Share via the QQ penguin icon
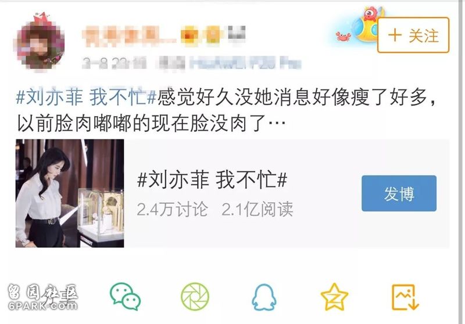The image size is (465, 324). point(264,297)
